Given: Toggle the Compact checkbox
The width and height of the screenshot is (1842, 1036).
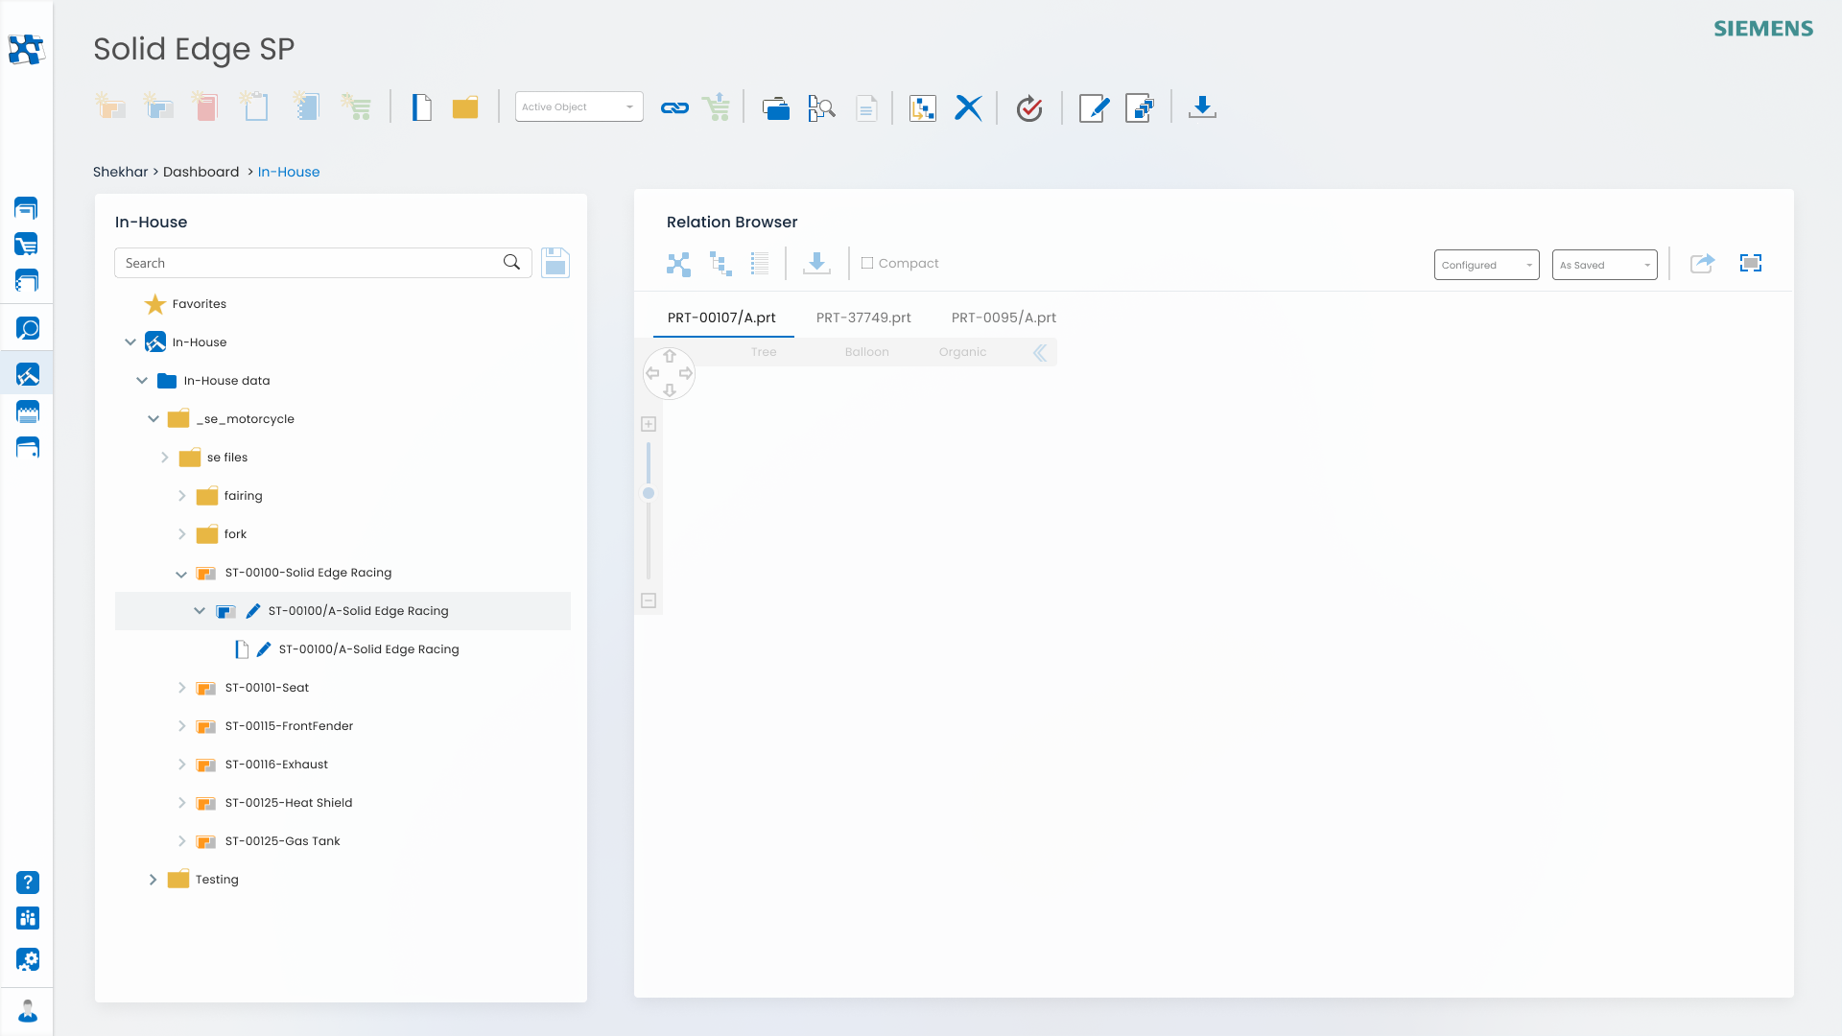Looking at the screenshot, I should [x=867, y=263].
